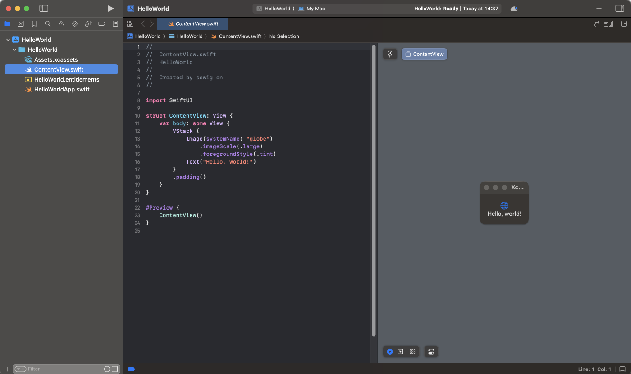Click the blue debug area indicator
This screenshot has height=374, width=631.
132,369
